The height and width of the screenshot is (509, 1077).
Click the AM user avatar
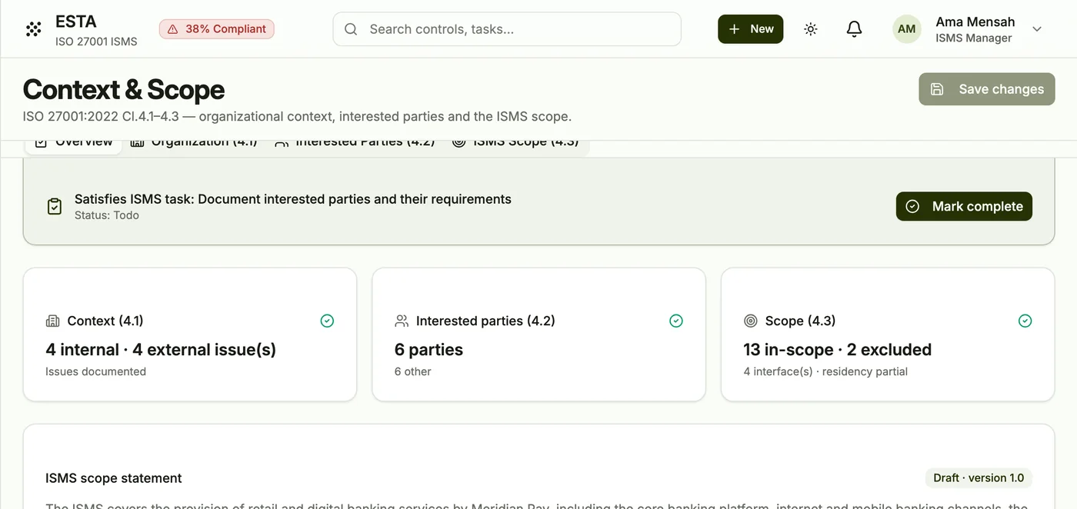(907, 29)
